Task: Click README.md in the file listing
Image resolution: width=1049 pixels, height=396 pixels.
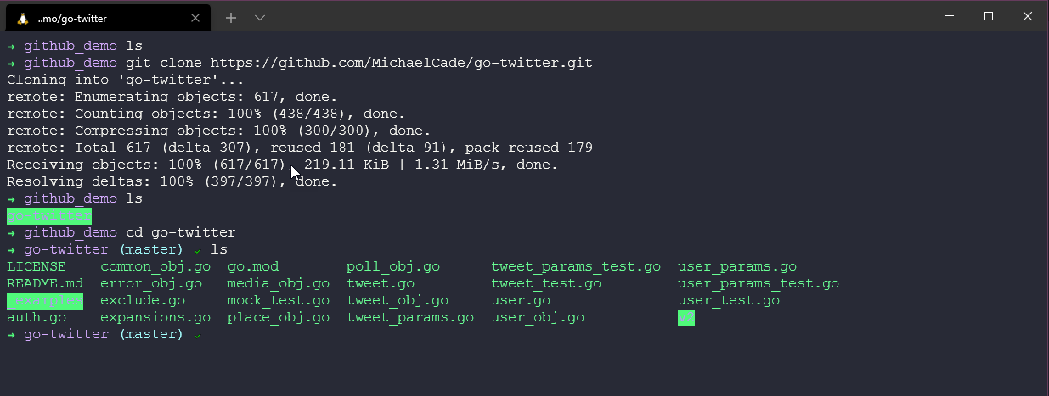Action: coord(45,283)
